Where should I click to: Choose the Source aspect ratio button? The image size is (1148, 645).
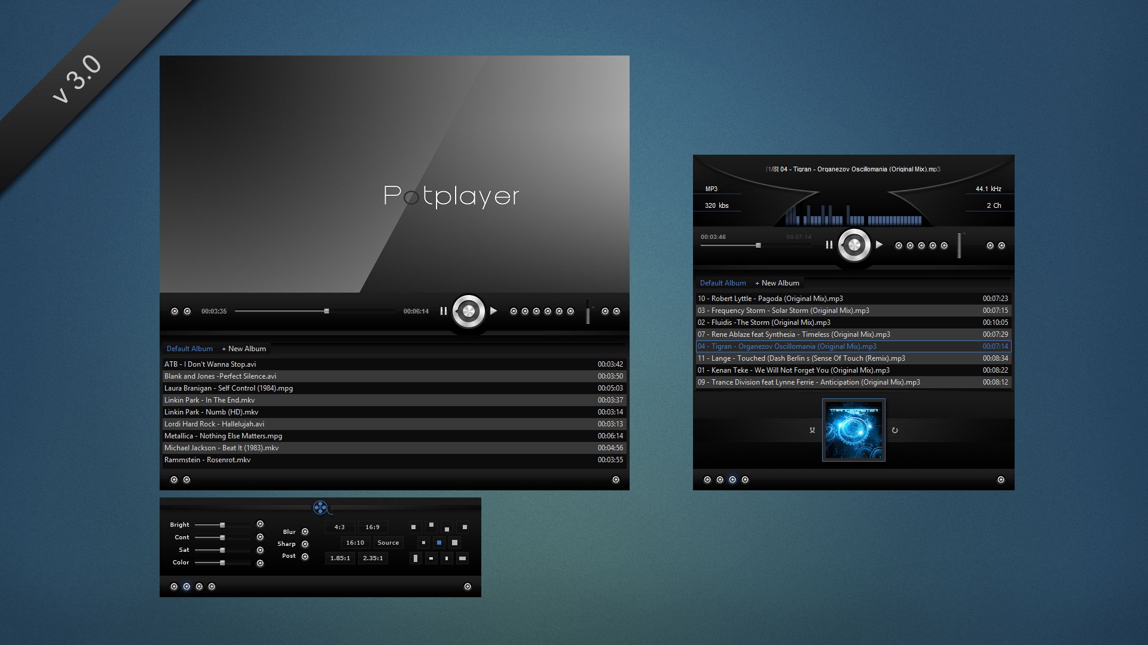(388, 543)
